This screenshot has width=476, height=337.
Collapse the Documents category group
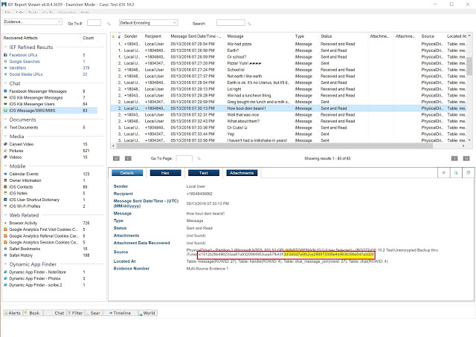pos(5,120)
